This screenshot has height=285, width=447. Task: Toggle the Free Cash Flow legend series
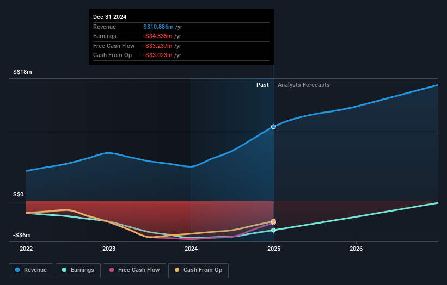pyautogui.click(x=134, y=270)
